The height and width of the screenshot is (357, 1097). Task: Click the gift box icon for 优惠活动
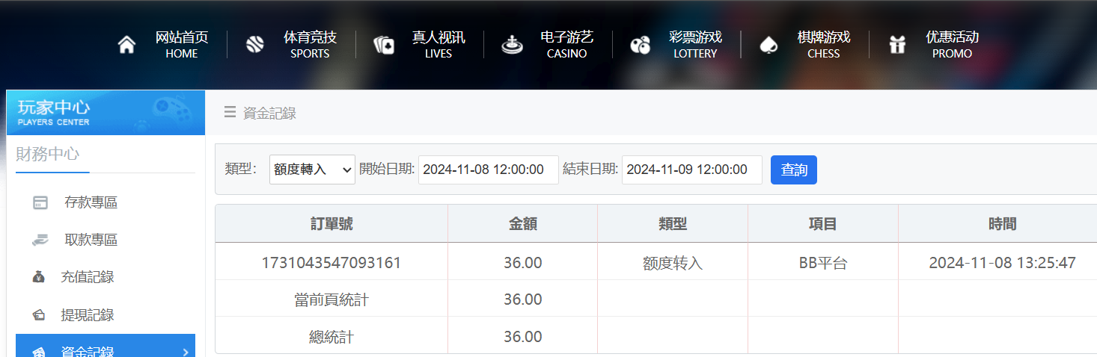[897, 45]
